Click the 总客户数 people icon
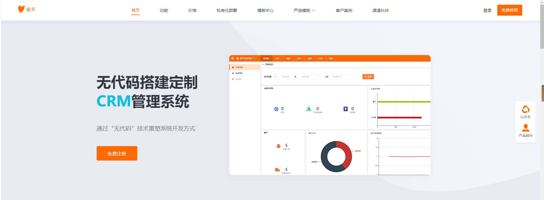 pyautogui.click(x=279, y=146)
